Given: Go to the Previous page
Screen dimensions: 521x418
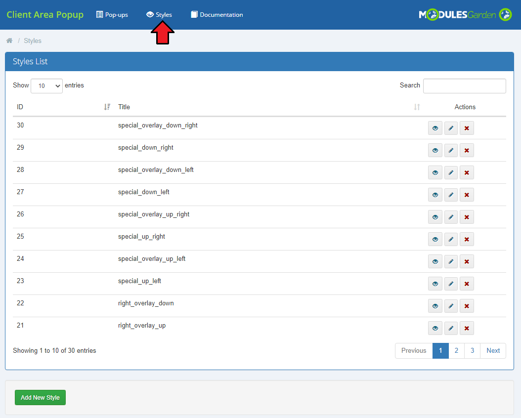Looking at the screenshot, I should 414,351.
